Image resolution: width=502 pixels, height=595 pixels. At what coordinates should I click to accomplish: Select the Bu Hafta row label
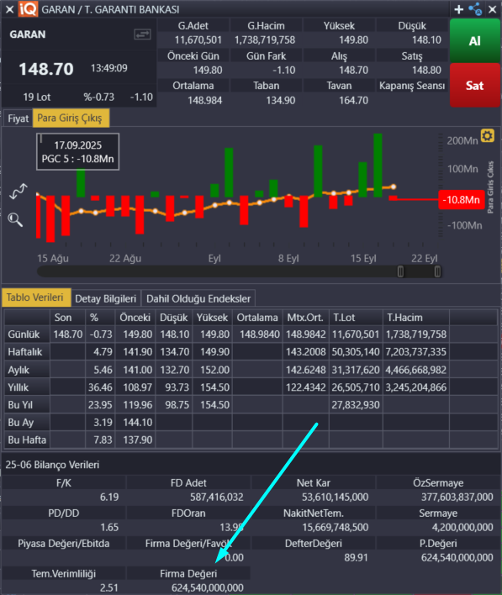click(x=27, y=440)
